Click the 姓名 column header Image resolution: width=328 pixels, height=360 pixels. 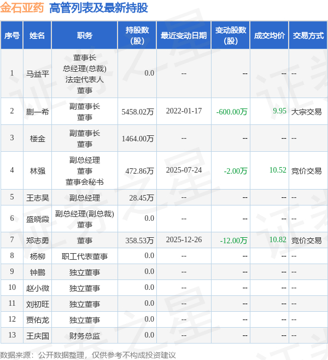37,36
